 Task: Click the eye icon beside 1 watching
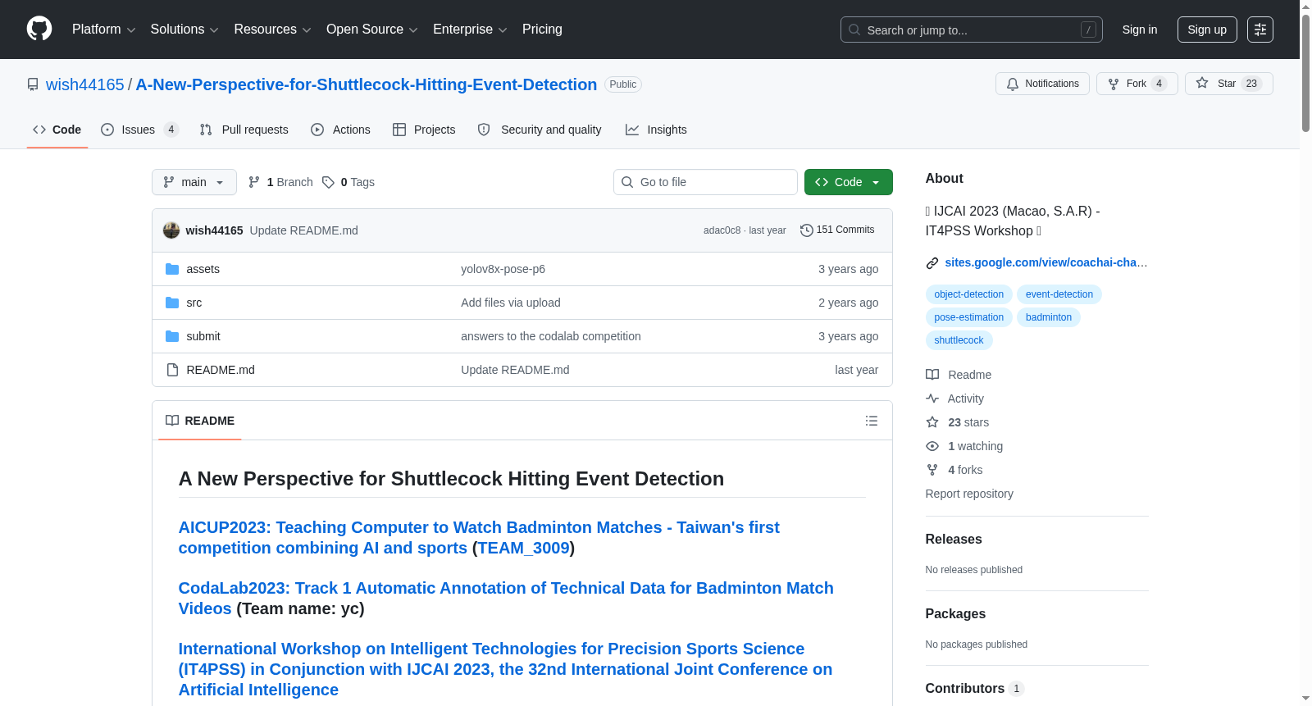[932, 446]
